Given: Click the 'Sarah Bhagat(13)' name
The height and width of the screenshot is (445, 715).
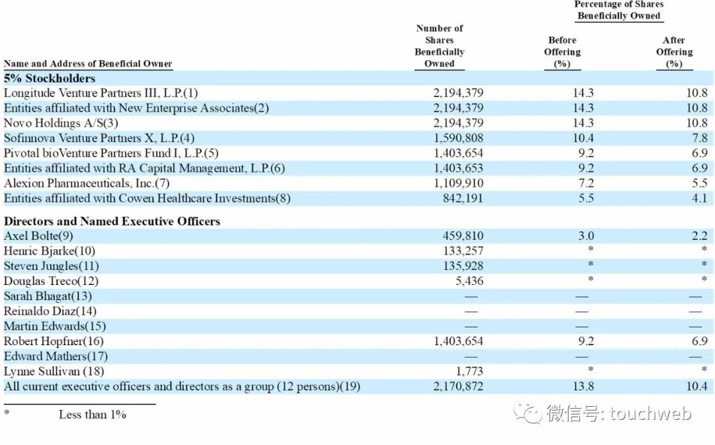Looking at the screenshot, I should coord(48,296).
